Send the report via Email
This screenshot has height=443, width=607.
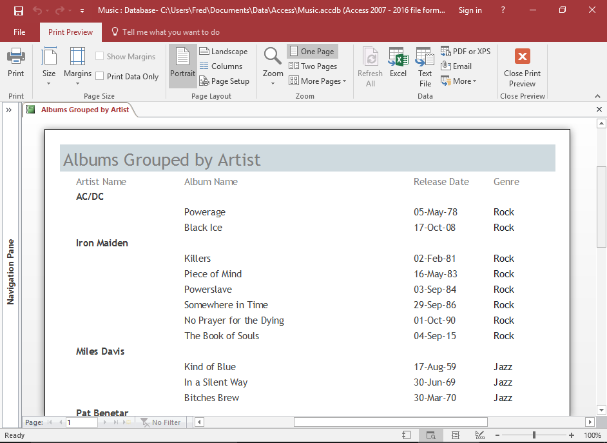point(456,66)
